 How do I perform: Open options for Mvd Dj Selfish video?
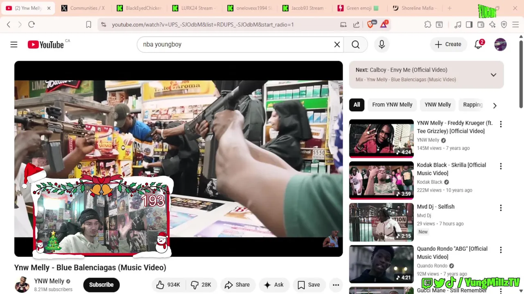pyautogui.click(x=500, y=208)
